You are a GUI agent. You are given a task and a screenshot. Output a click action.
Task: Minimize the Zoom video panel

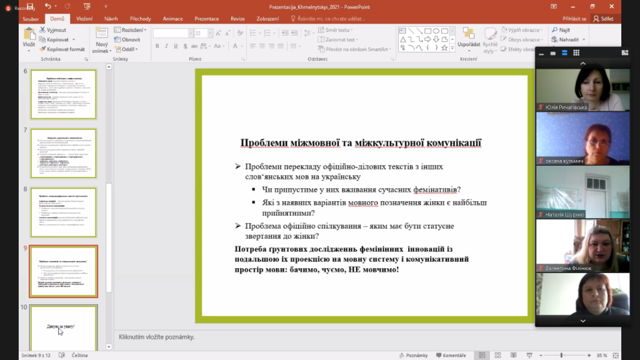coord(541,54)
